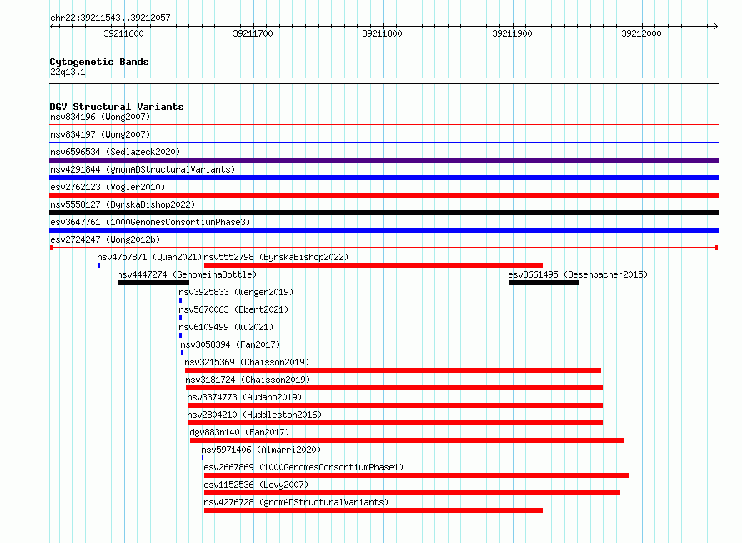The image size is (742, 543).
Task: Click the nsv5971406 blue marker
Action: tap(203, 458)
